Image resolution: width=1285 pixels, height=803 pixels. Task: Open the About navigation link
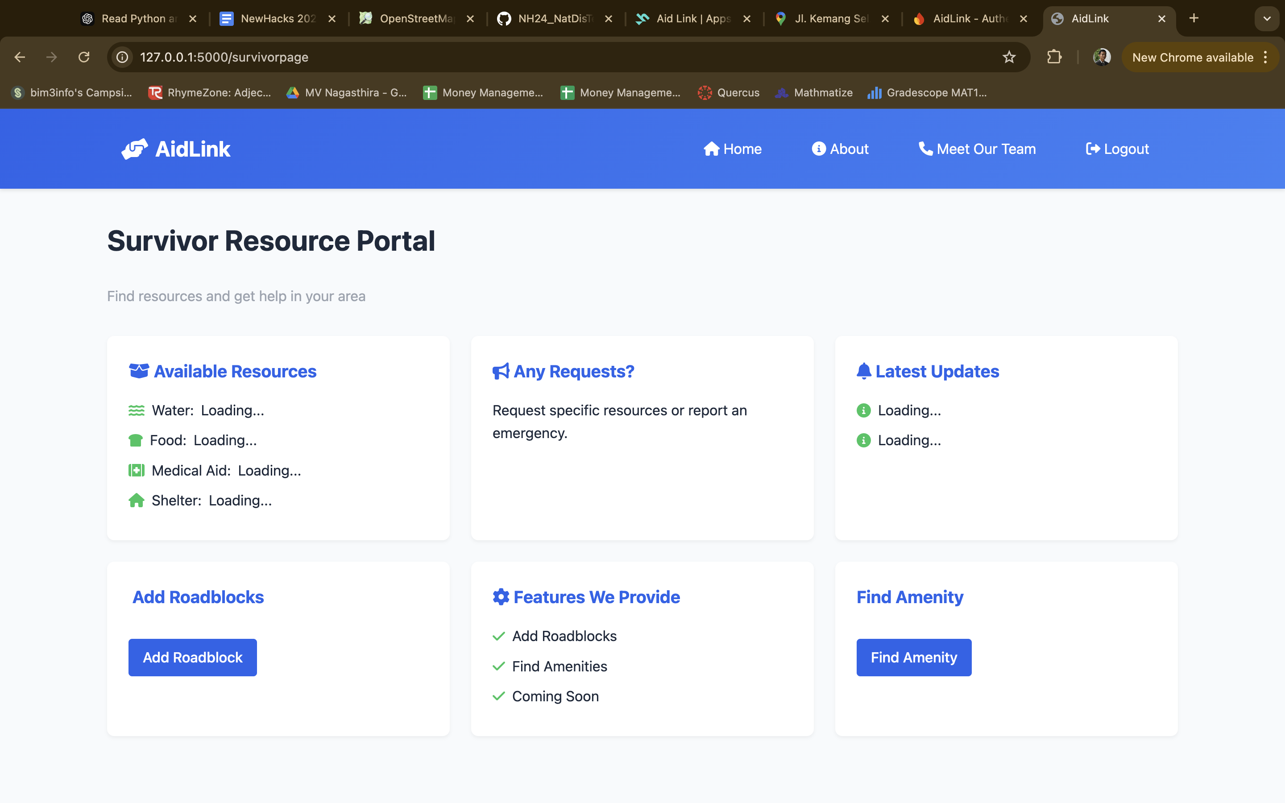point(840,149)
